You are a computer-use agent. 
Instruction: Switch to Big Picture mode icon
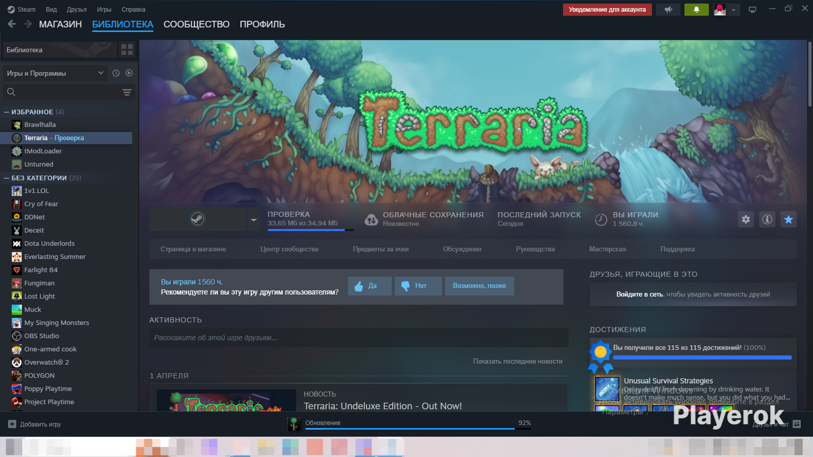point(753,10)
